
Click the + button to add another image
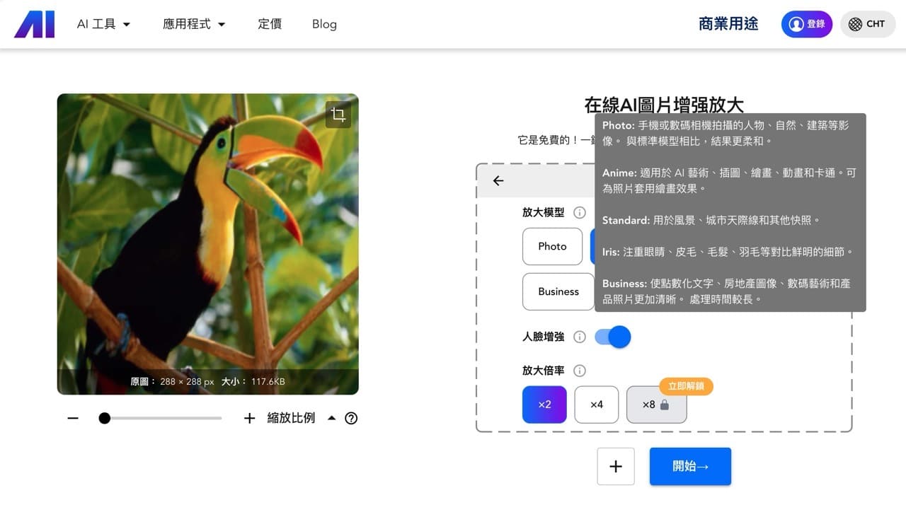coord(615,466)
